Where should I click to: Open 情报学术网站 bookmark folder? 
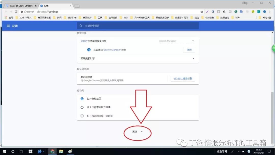180,18
